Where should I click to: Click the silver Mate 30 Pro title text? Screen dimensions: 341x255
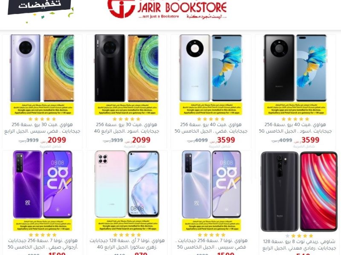pos(42,128)
